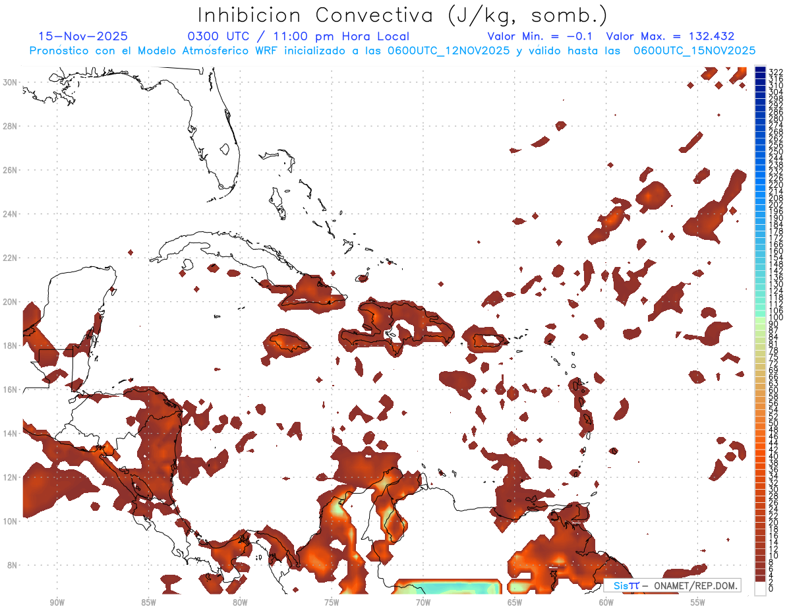Click the 'Valor Max. = 132.432' readout
Viewport: 791px width, 611px height.
[x=670, y=36]
